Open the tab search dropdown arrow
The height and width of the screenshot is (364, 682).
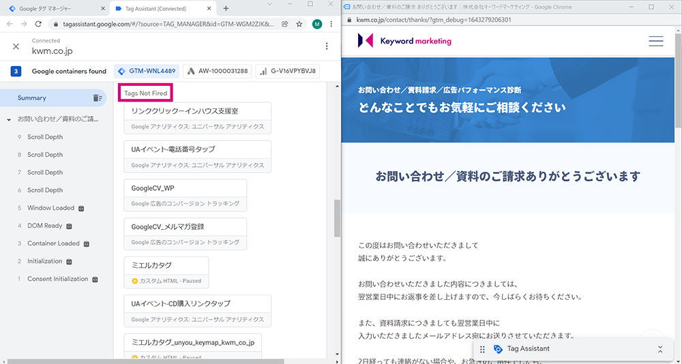(269, 4)
